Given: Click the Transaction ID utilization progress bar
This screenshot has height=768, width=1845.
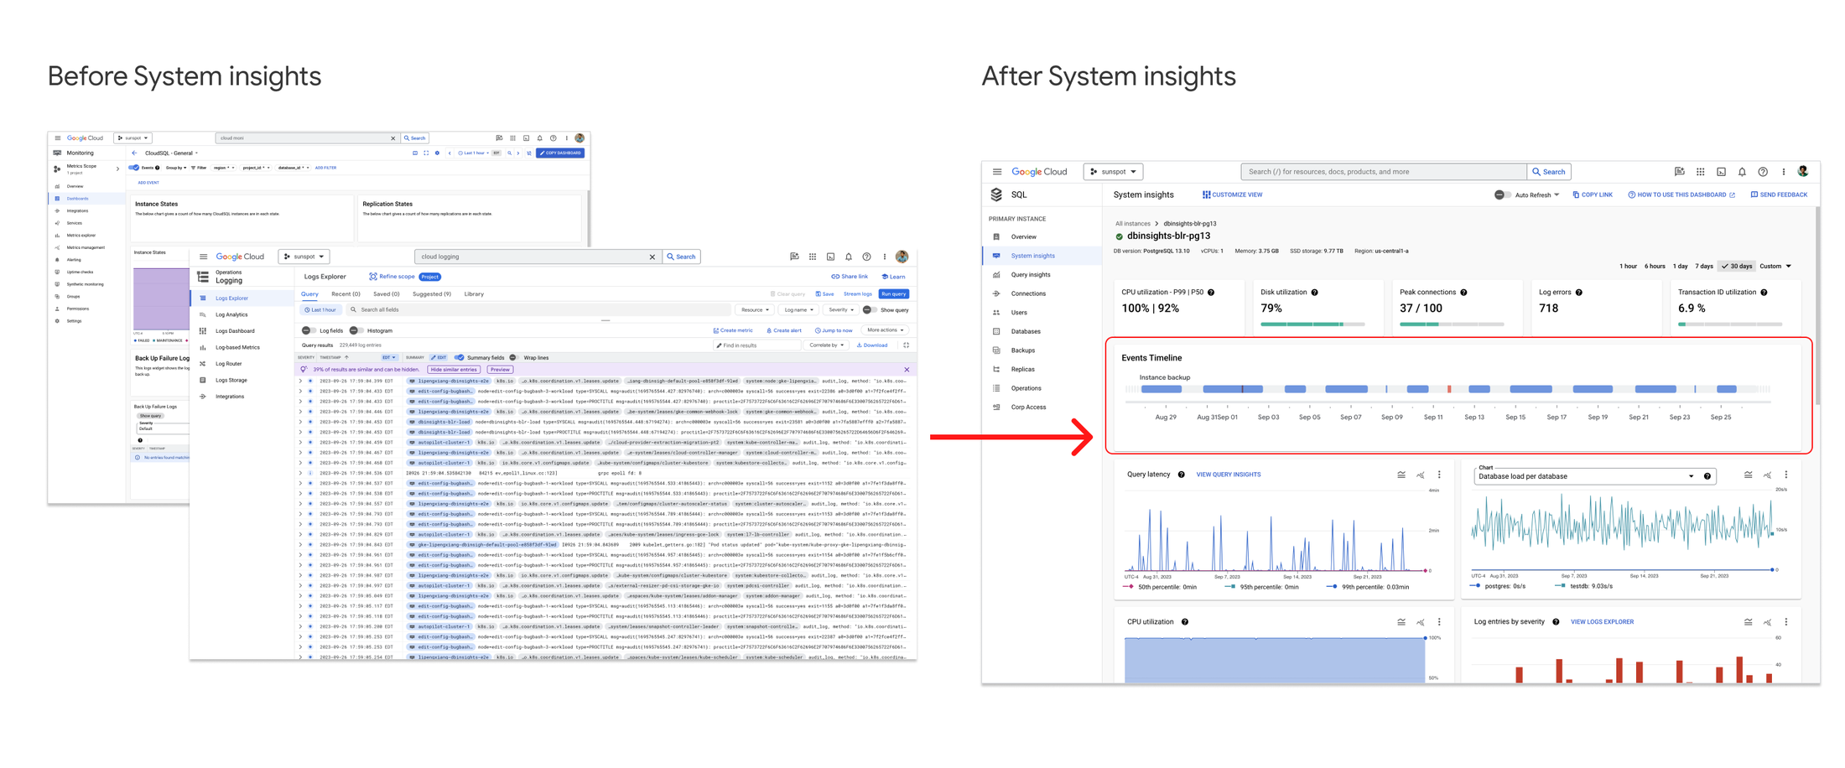Looking at the screenshot, I should tap(1730, 324).
